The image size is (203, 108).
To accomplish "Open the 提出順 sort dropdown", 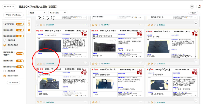I will 37,13.
